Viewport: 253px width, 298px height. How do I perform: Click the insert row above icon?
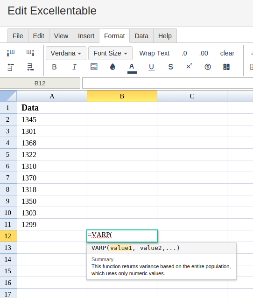11,67
